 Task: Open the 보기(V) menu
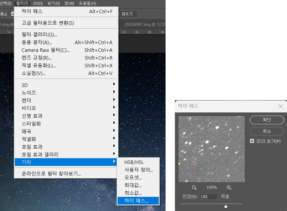pyautogui.click(x=53, y=3)
